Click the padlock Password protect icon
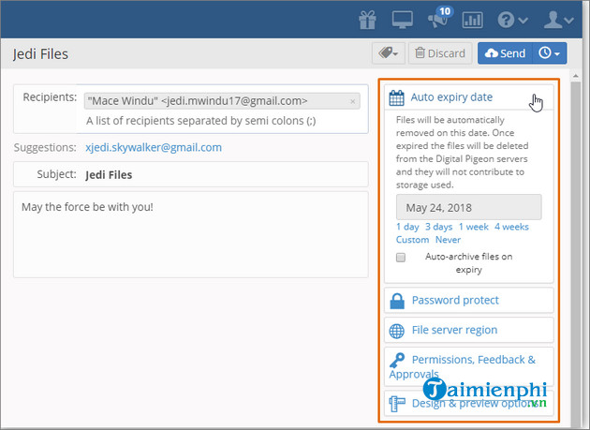590x430 pixels. pos(396,301)
